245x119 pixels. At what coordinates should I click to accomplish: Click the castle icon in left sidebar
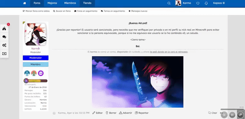click(x=4, y=29)
